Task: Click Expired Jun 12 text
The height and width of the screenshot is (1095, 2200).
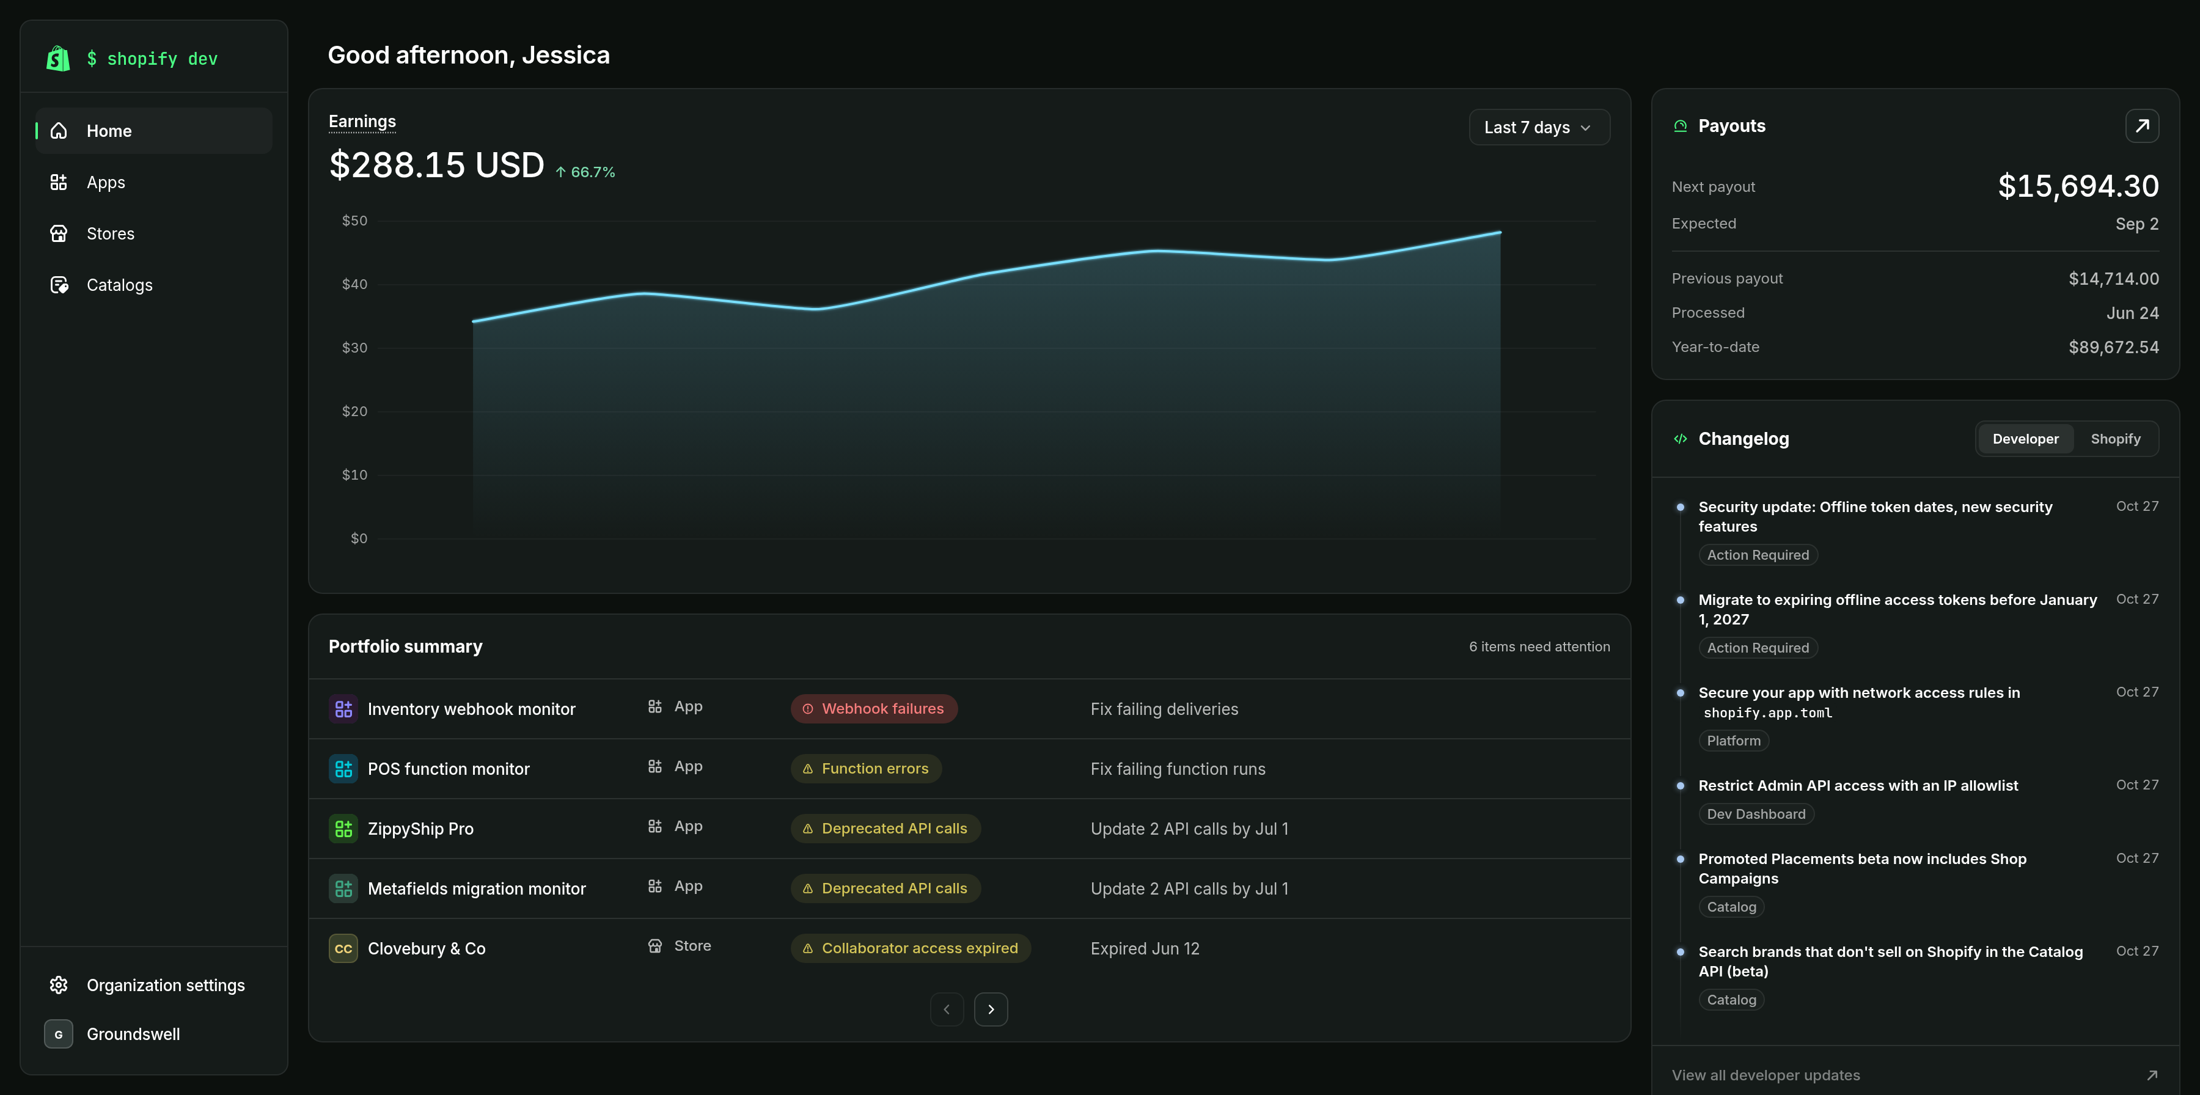Action: pyautogui.click(x=1145, y=948)
